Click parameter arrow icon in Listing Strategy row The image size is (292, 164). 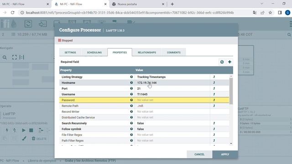click(x=214, y=77)
